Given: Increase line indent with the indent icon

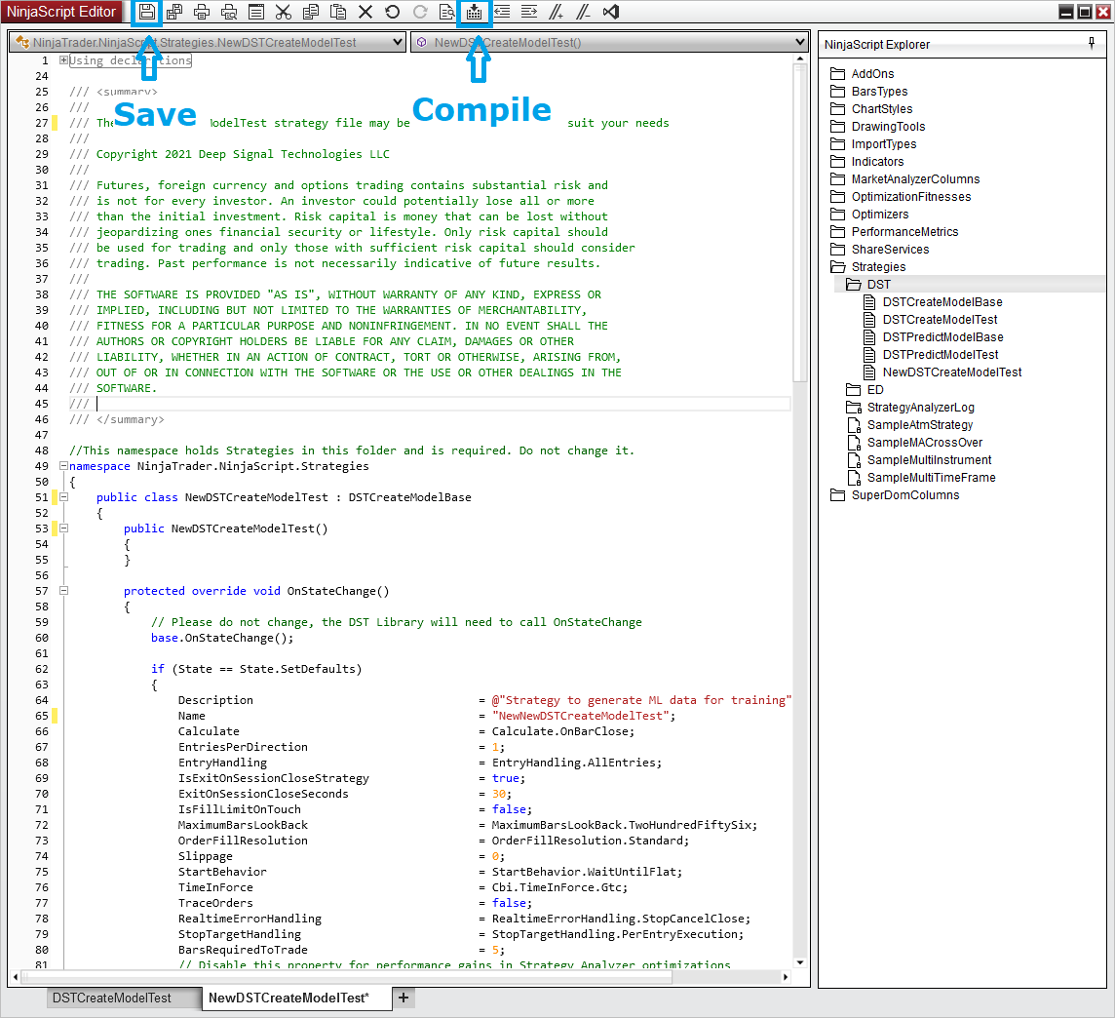Looking at the screenshot, I should point(529,12).
